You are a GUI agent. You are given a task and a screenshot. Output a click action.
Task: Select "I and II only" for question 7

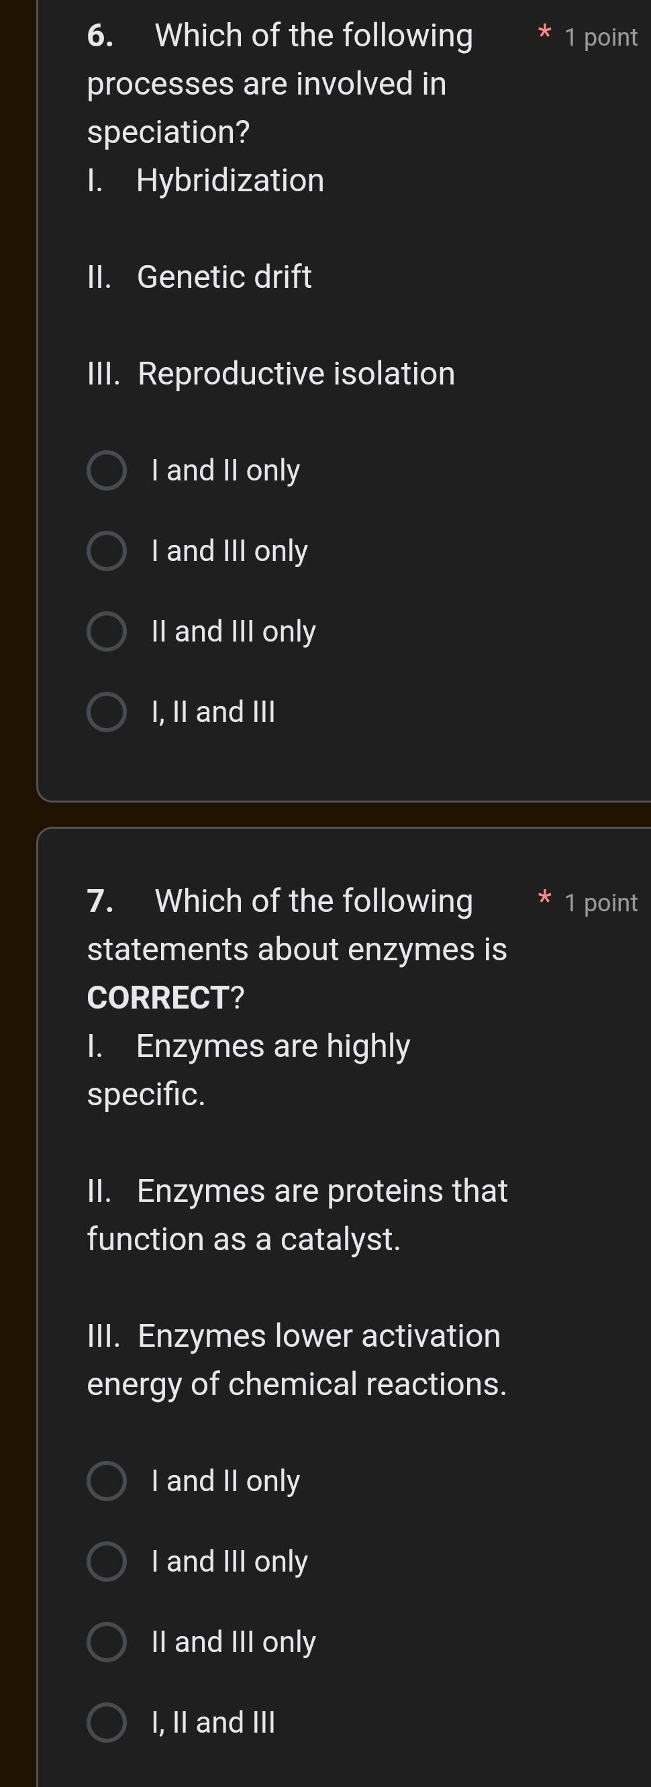107,1482
